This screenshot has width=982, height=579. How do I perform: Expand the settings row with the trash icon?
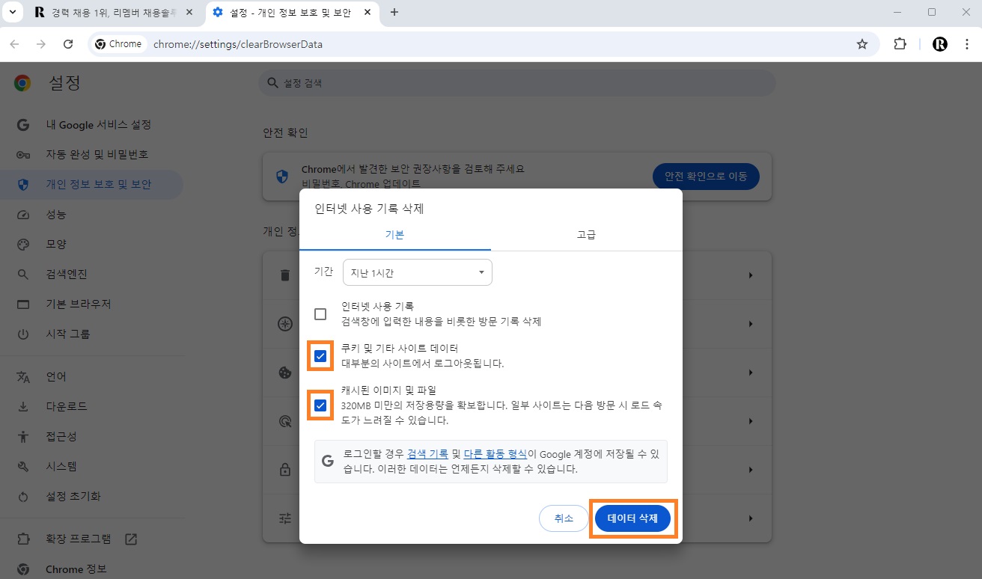751,275
